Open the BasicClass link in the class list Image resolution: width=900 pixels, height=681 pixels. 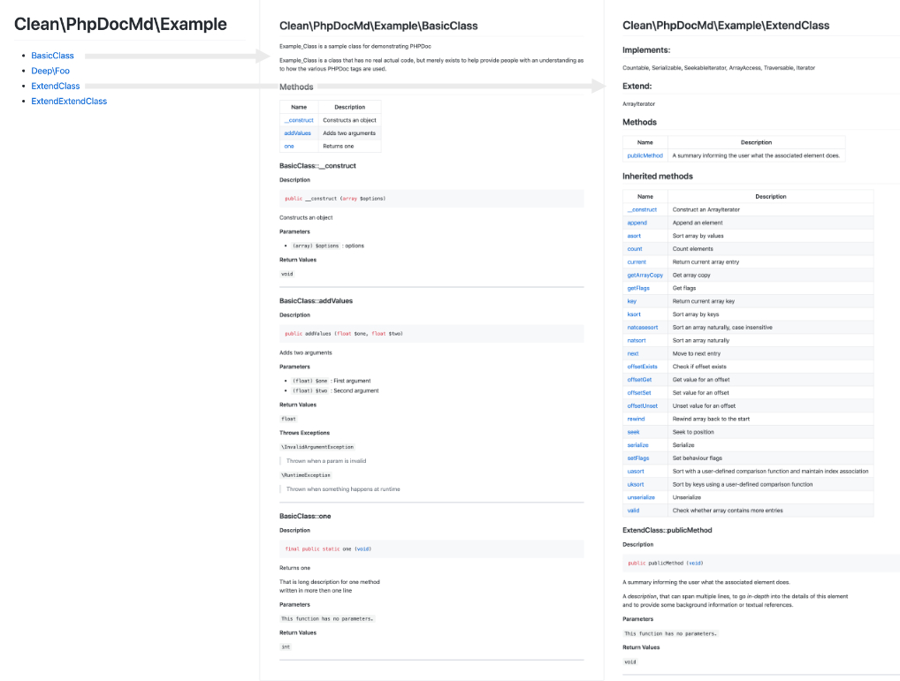52,56
